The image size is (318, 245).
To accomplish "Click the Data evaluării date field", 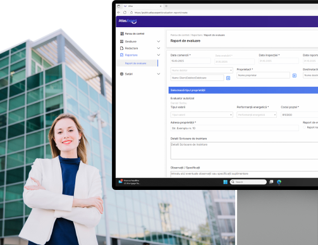I will [x=235, y=61].
